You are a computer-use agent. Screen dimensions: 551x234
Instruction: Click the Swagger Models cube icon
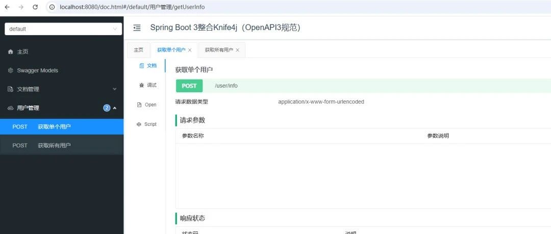pyautogui.click(x=10, y=70)
